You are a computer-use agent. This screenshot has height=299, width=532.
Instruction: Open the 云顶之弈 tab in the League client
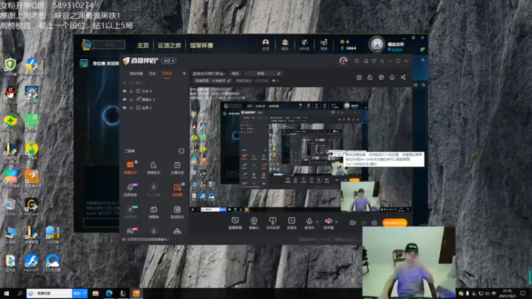pos(169,45)
